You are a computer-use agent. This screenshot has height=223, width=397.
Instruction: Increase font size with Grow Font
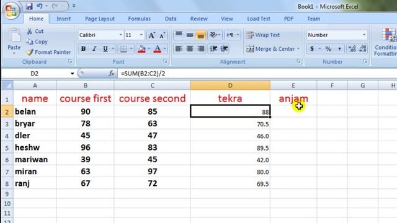[151, 35]
